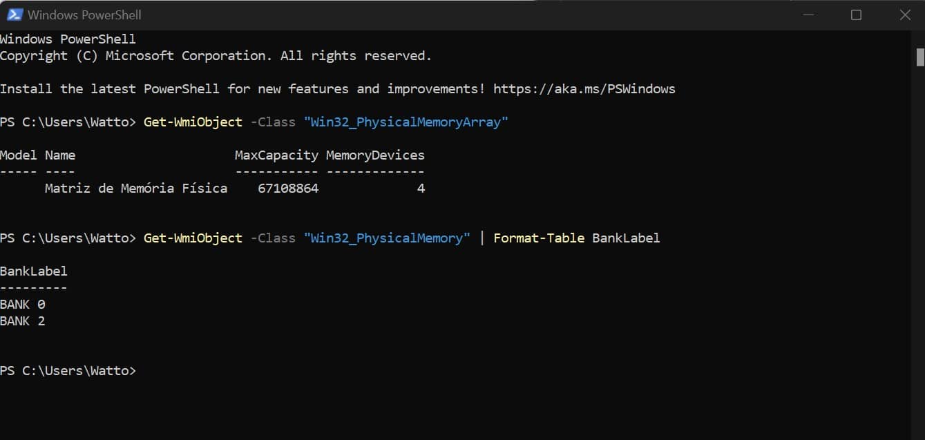Screen dimensions: 925x440
Task: Click the vertical scrollbar thumb
Action: pos(920,57)
